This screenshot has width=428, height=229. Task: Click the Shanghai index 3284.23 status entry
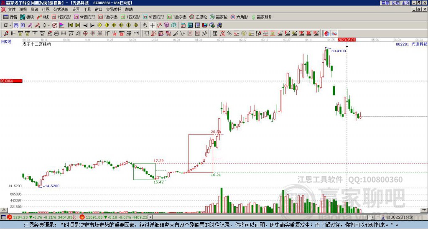[x=42, y=218]
